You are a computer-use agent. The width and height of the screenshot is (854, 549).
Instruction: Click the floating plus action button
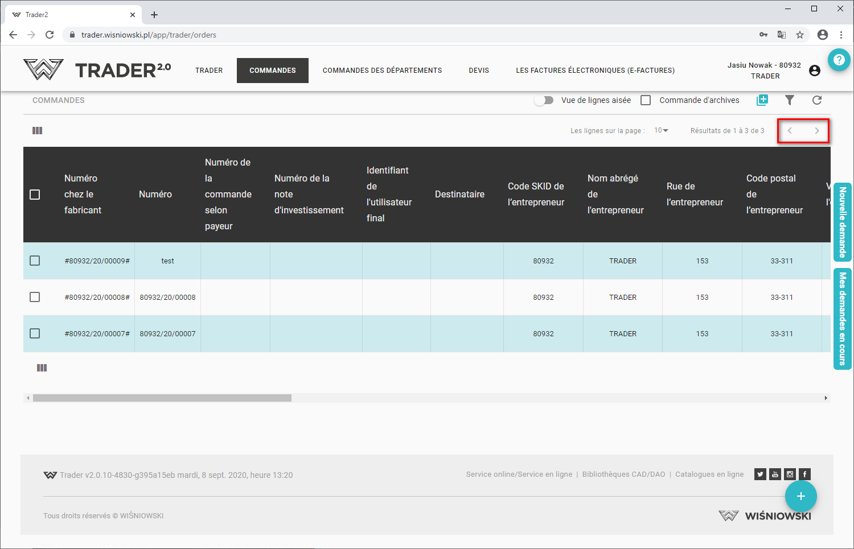pos(800,496)
